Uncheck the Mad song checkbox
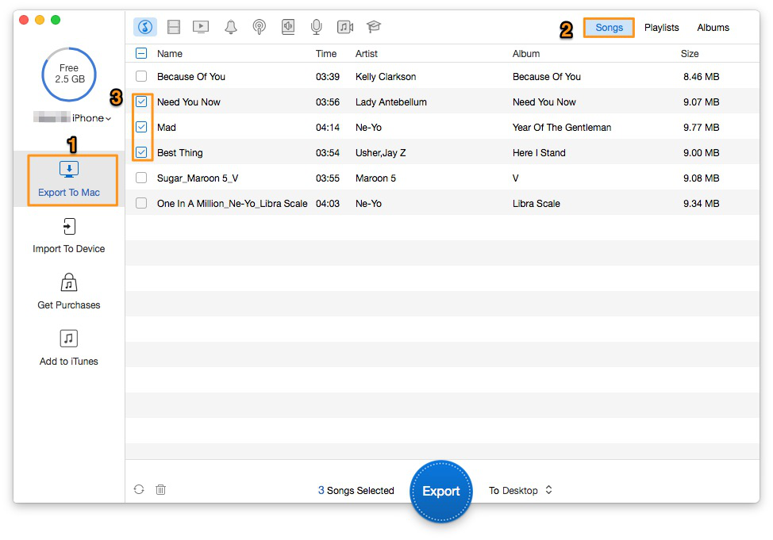The height and width of the screenshot is (540, 773). 141,127
